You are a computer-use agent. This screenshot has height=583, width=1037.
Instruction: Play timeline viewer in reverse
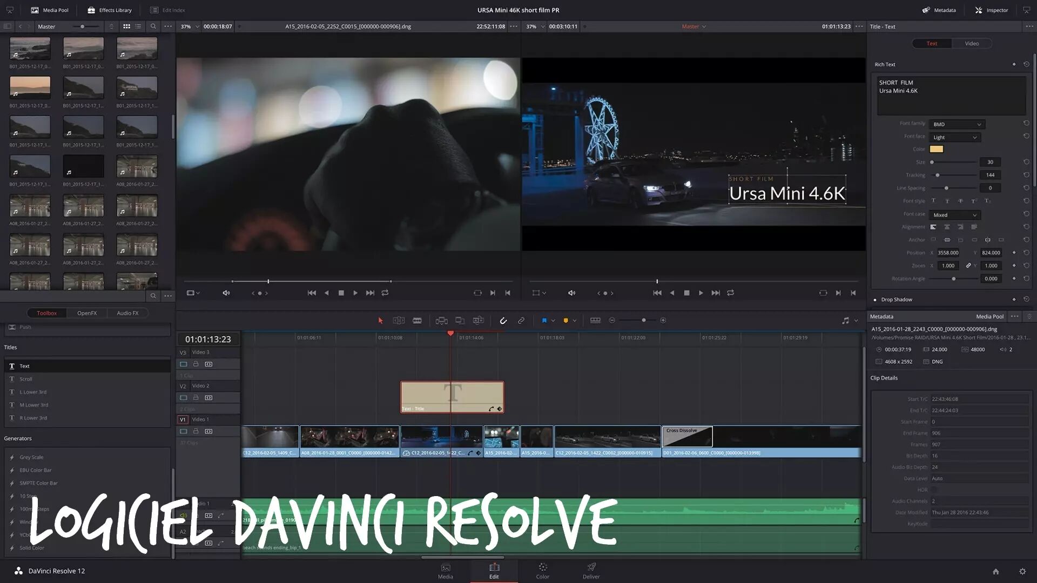pos(672,293)
